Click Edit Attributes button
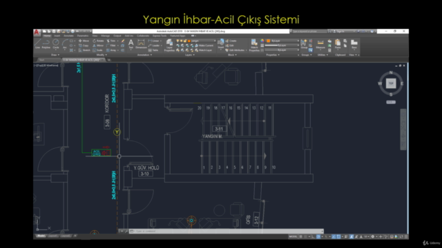 click(x=235, y=50)
